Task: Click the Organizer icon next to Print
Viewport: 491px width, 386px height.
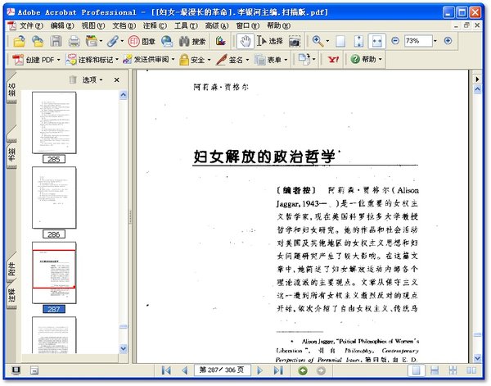Action: [92, 41]
